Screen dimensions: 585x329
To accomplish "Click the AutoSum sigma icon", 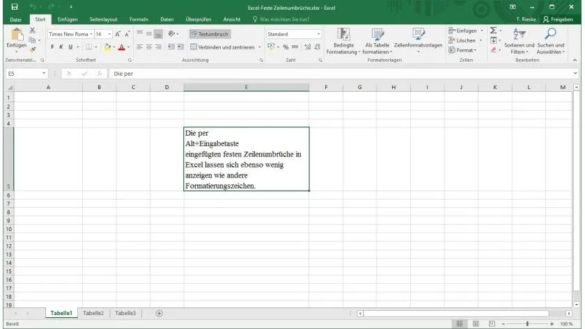I will pos(493,31).
